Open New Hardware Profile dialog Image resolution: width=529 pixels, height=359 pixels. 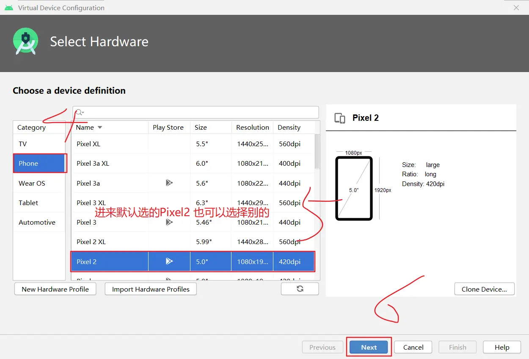coord(55,289)
